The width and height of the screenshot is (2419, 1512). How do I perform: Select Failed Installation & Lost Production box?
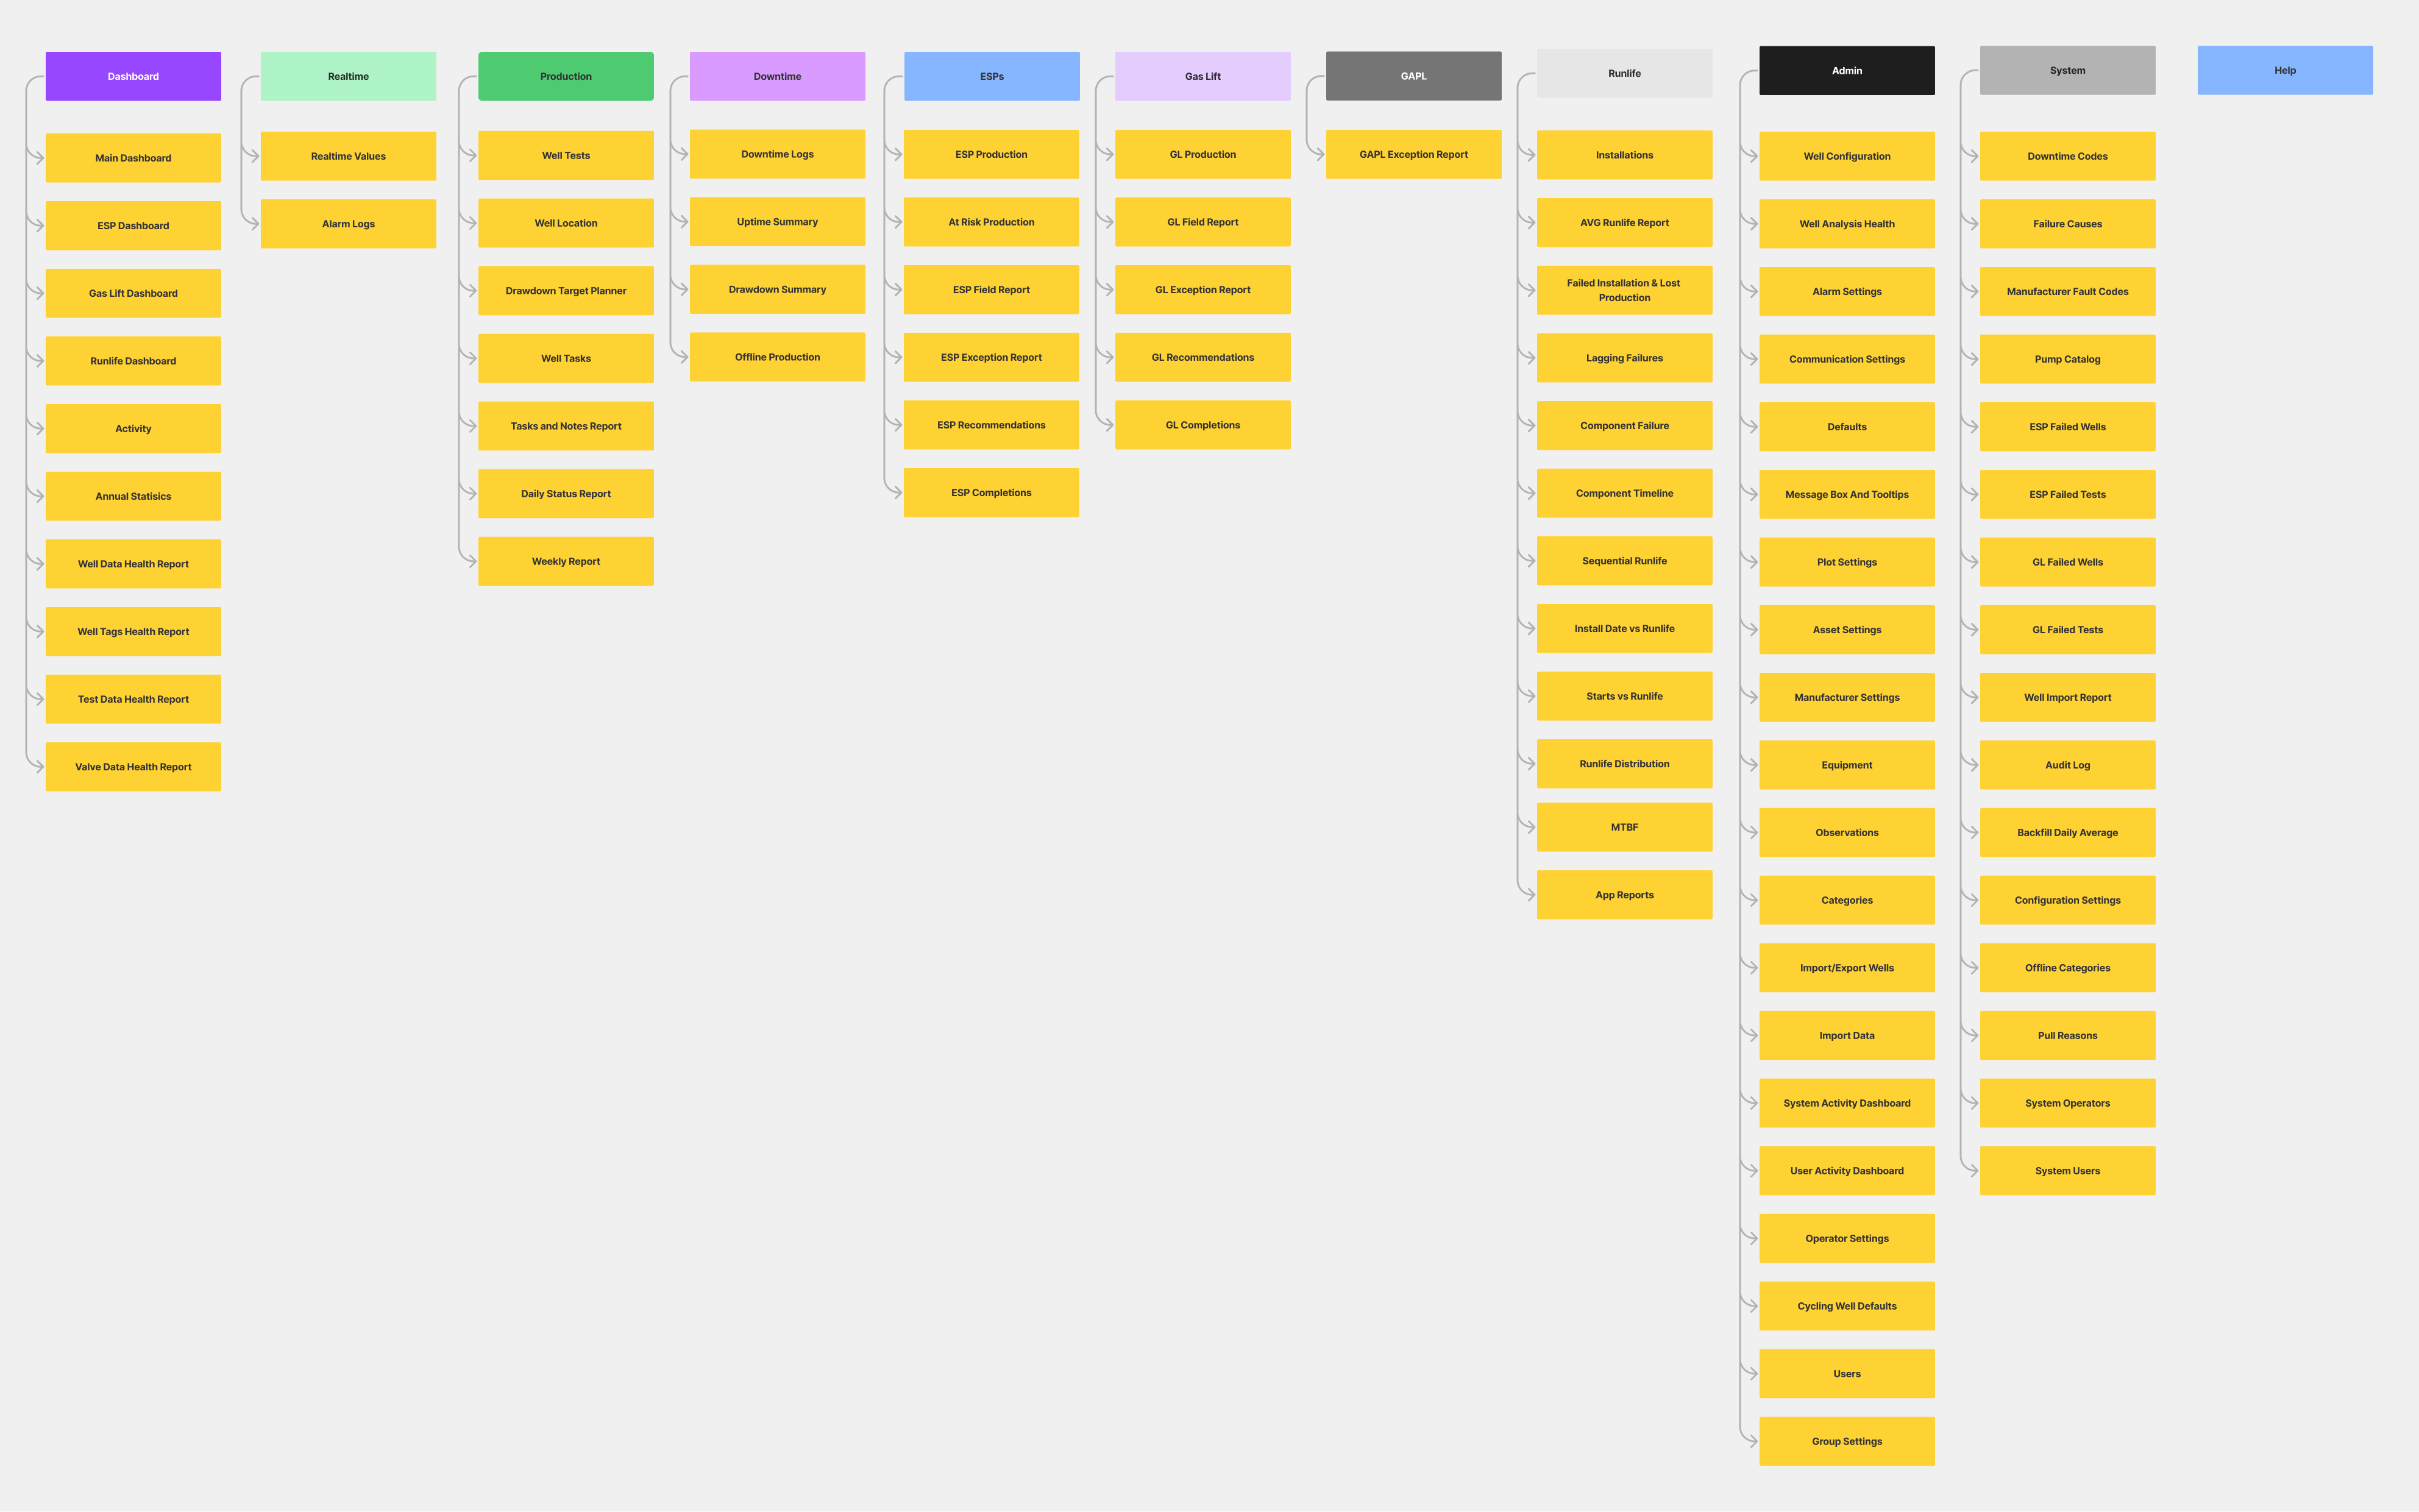click(1623, 290)
